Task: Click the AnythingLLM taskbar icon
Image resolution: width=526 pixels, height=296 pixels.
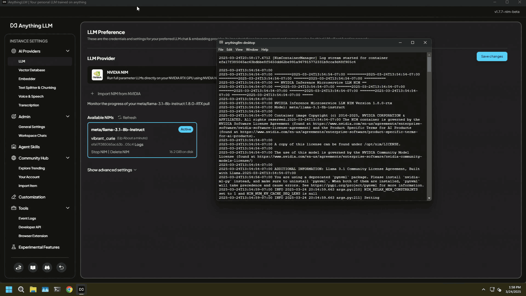Action: point(81,289)
